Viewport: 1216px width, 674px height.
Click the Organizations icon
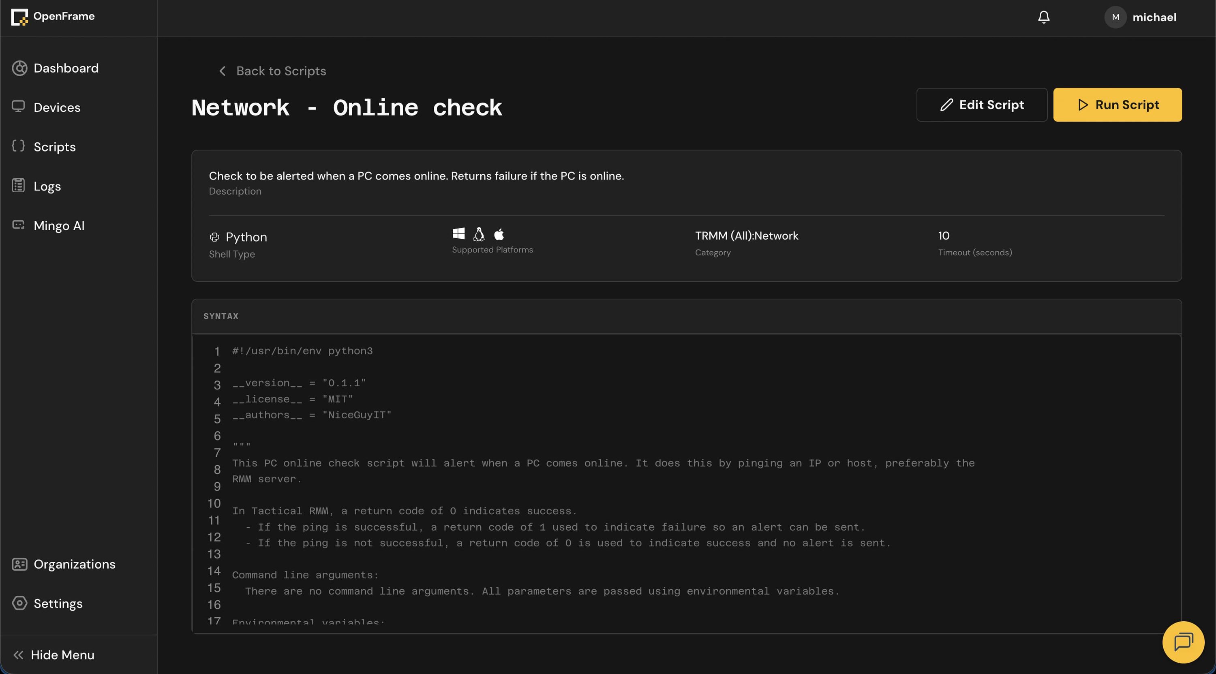[19, 564]
